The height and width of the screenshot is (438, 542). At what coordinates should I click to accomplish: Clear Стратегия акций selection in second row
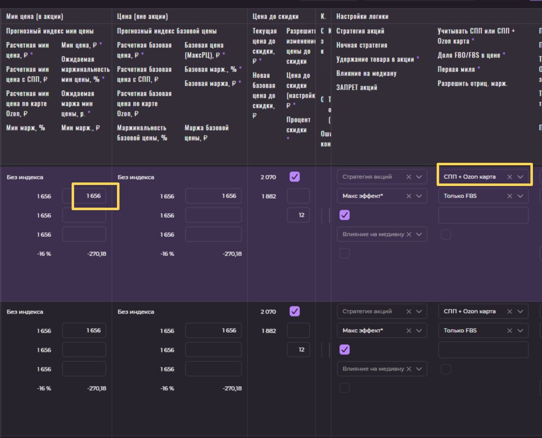409,311
